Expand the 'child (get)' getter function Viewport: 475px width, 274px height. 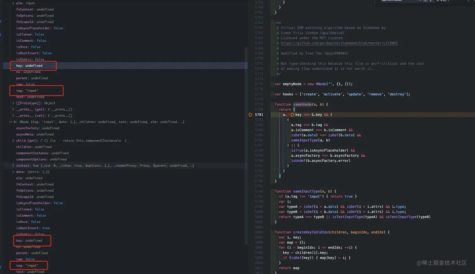13,141
